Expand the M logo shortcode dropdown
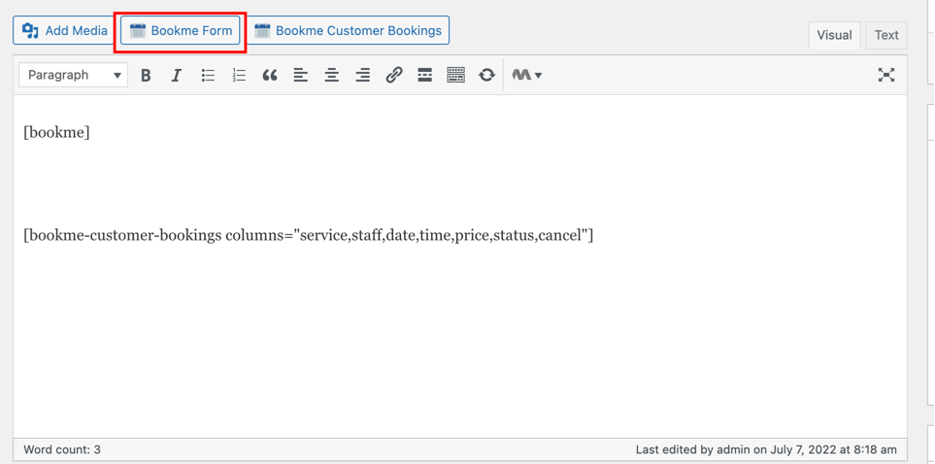 (x=526, y=75)
